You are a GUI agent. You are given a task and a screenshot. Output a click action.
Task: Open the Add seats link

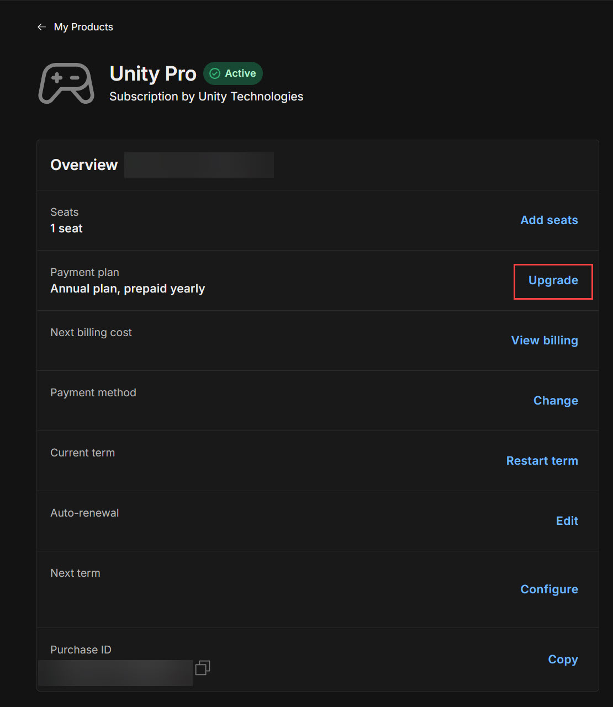tap(549, 220)
